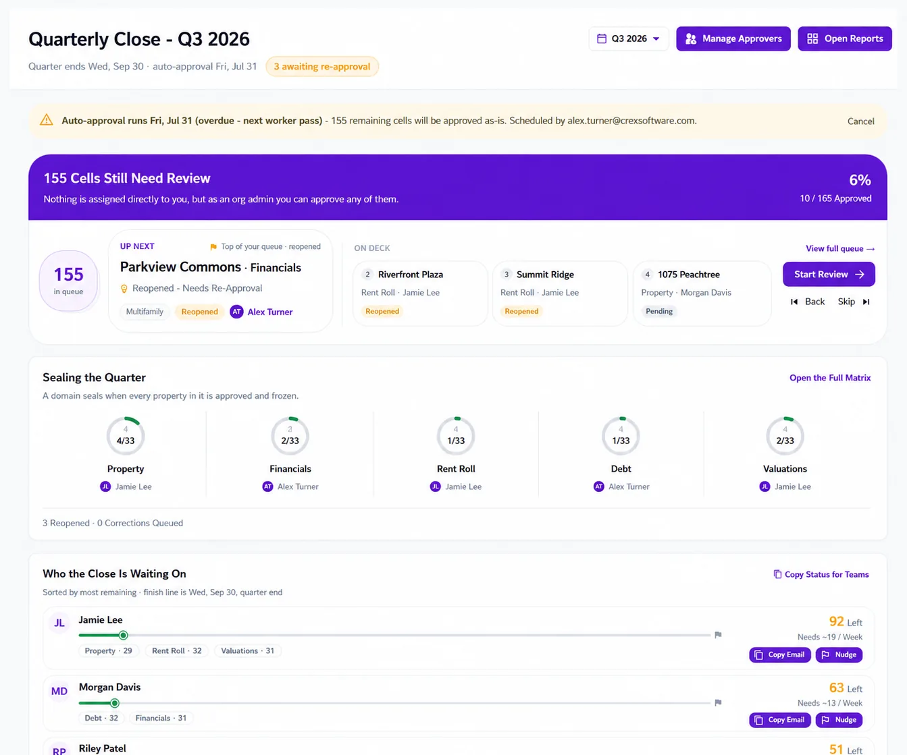Nudge Jamie Lee
The width and height of the screenshot is (907, 755).
[x=839, y=654]
